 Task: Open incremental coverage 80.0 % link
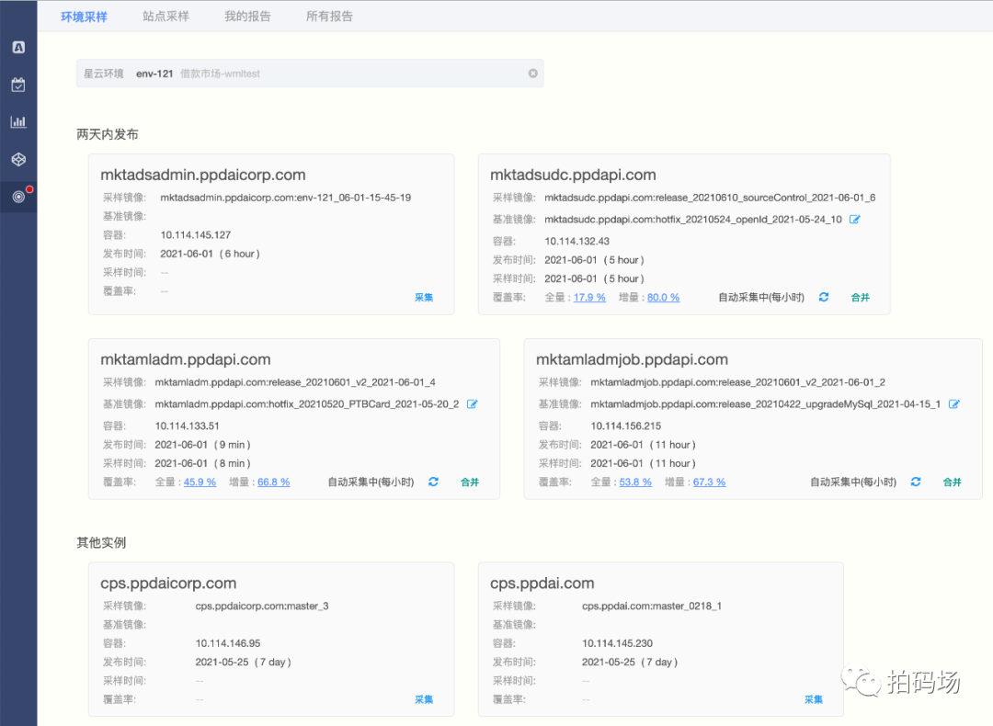coord(663,298)
